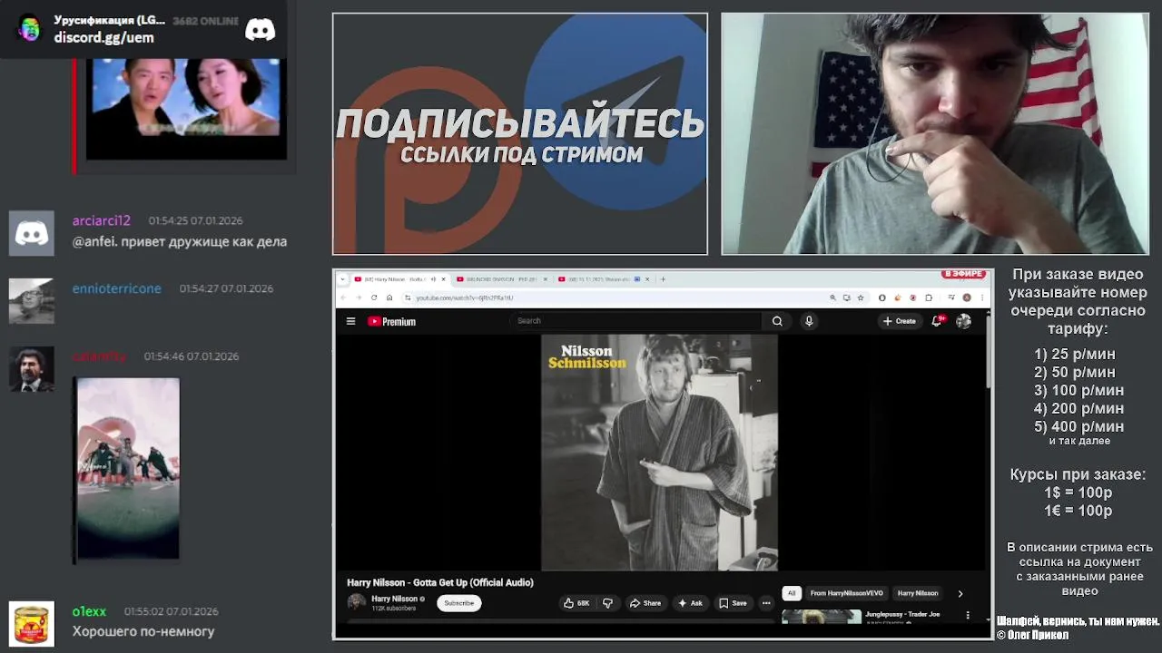Screen dimensions: 1162x653
Task: Share the video
Action: [x=645, y=603]
